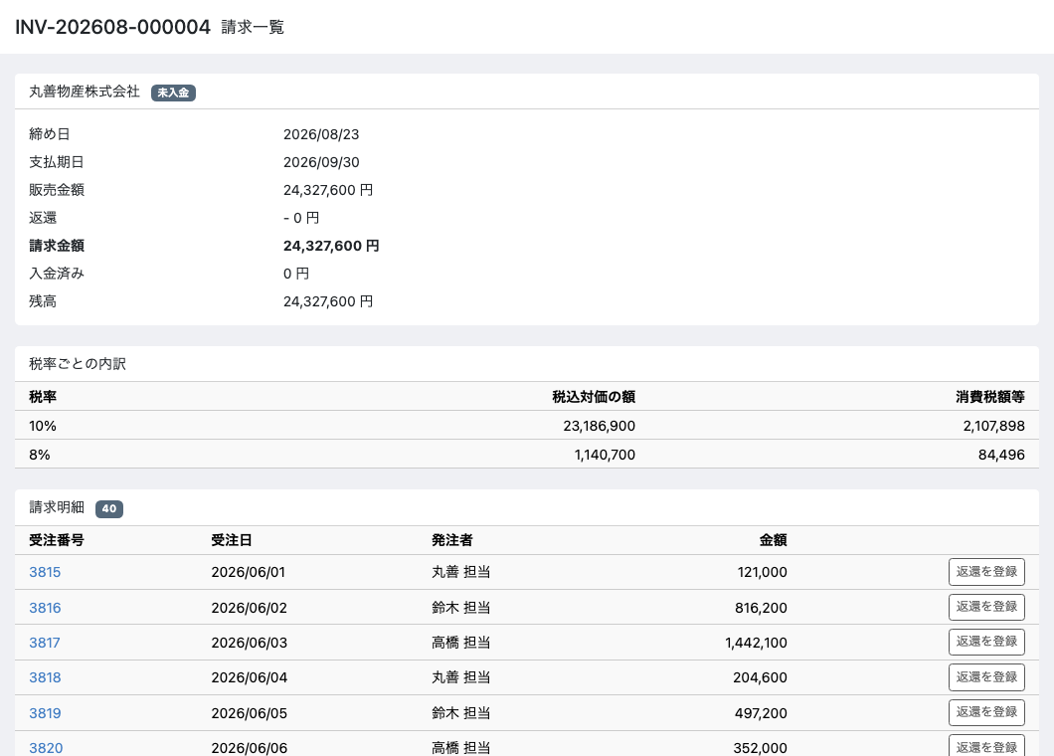The height and width of the screenshot is (756, 1054).
Task: Click the 23,186,900 tax-inclusive amount
Action: pos(599,426)
